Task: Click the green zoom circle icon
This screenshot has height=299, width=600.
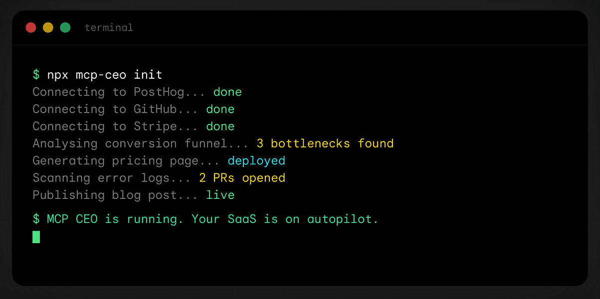Action: [x=65, y=27]
